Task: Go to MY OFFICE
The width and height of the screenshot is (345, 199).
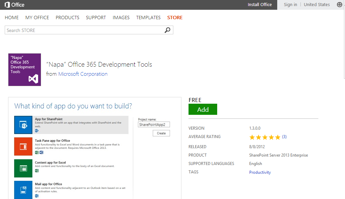Action: point(37,18)
